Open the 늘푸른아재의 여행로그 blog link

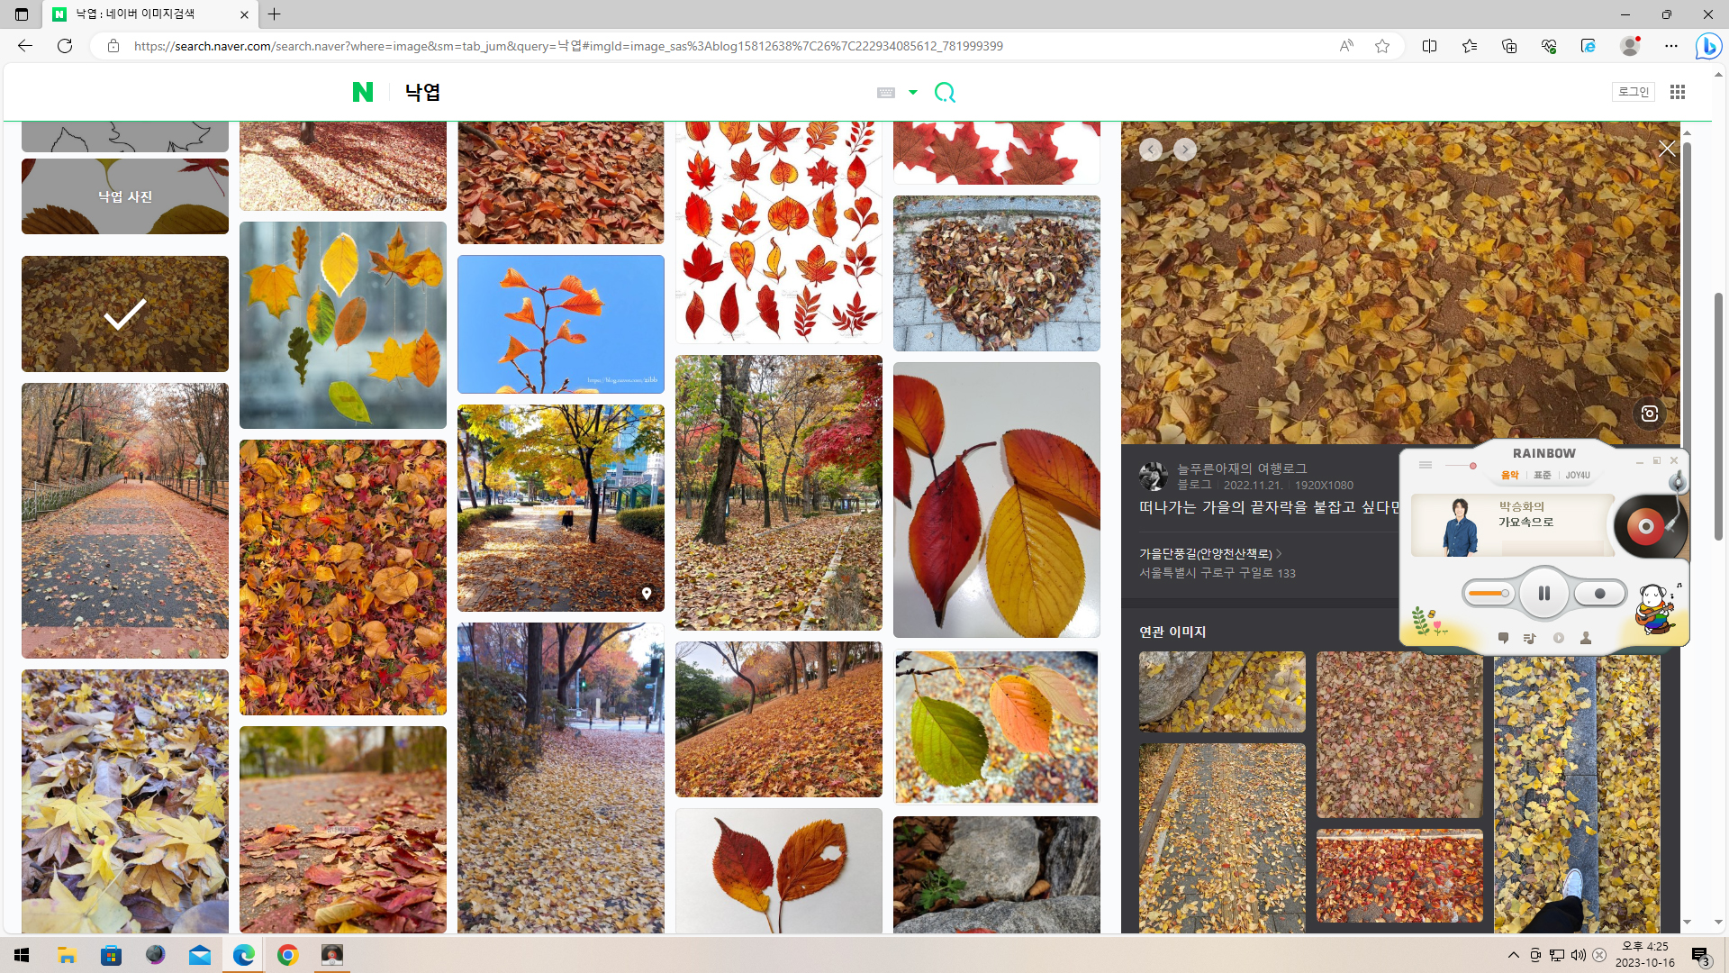[1242, 468]
